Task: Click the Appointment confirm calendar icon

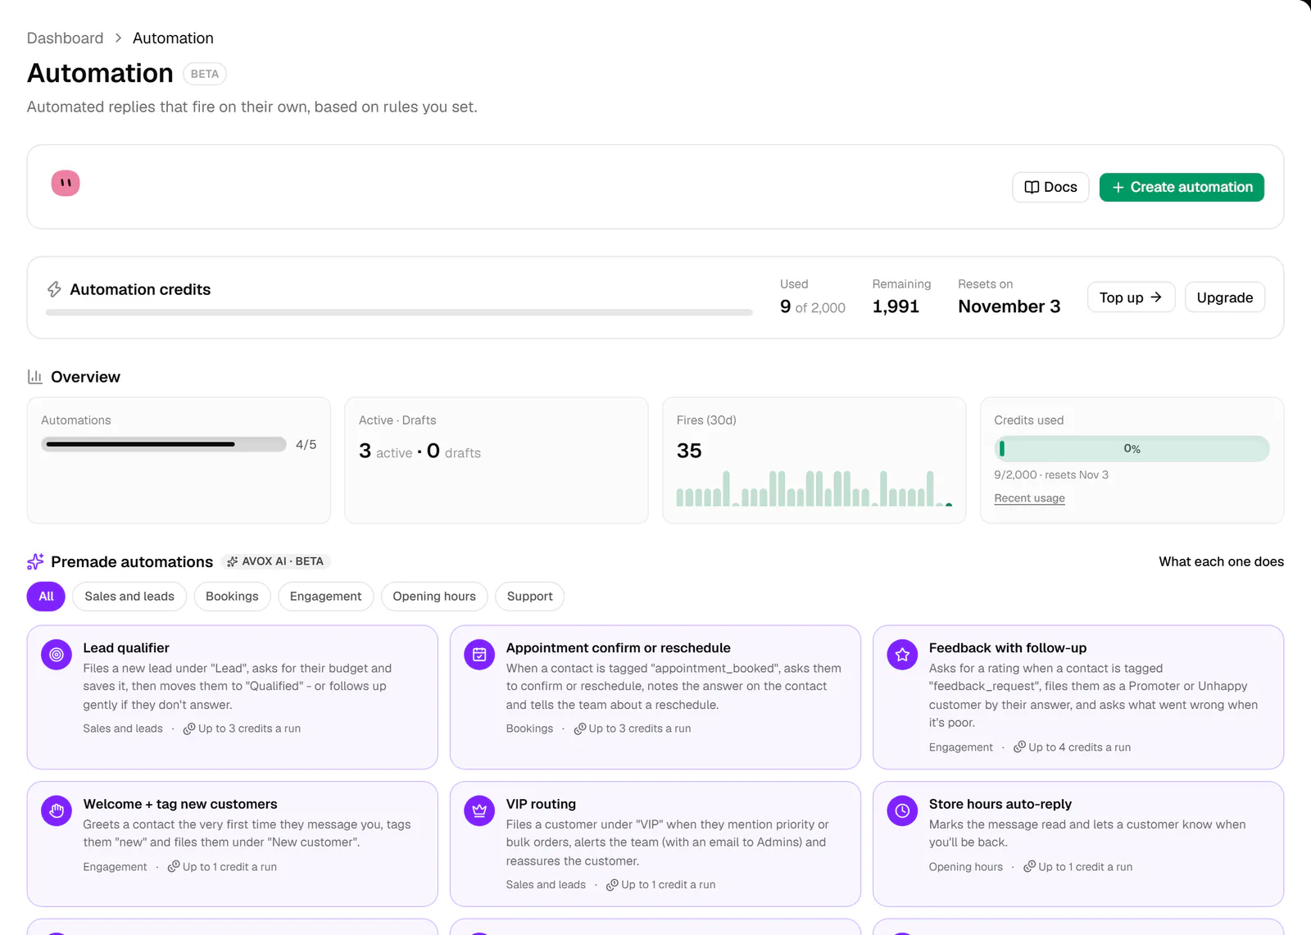Action: coord(479,655)
